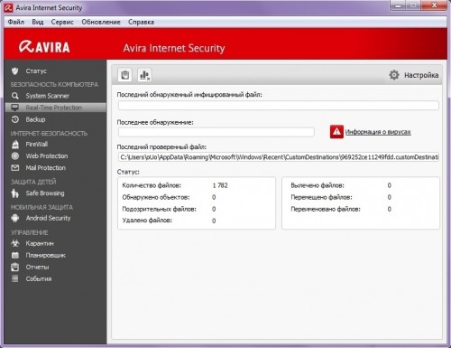Go to the Статус sidebar section
The width and height of the screenshot is (451, 348).
click(36, 71)
